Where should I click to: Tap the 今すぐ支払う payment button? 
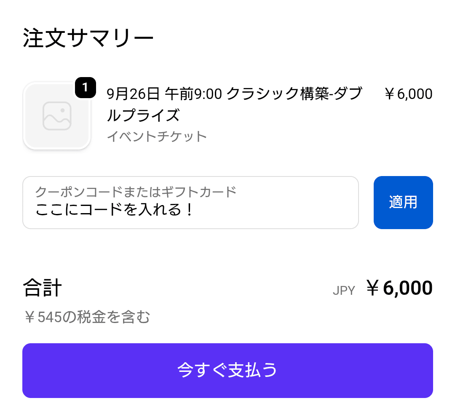pyautogui.click(x=227, y=370)
